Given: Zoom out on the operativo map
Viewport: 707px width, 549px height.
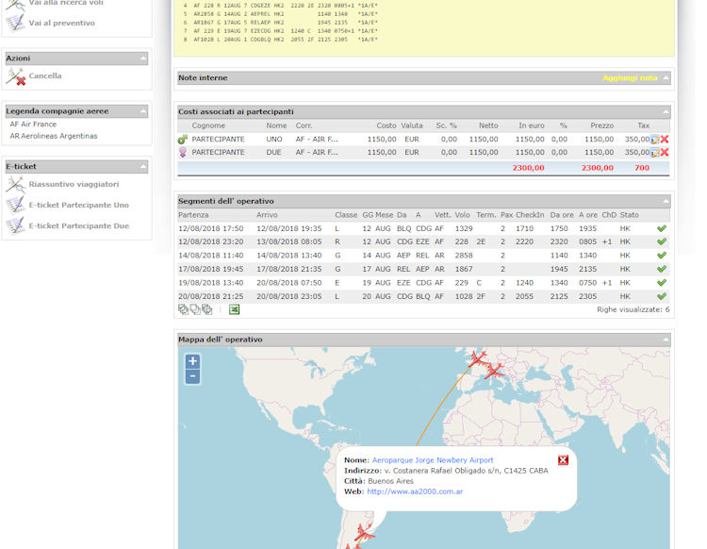Looking at the screenshot, I should (x=192, y=376).
